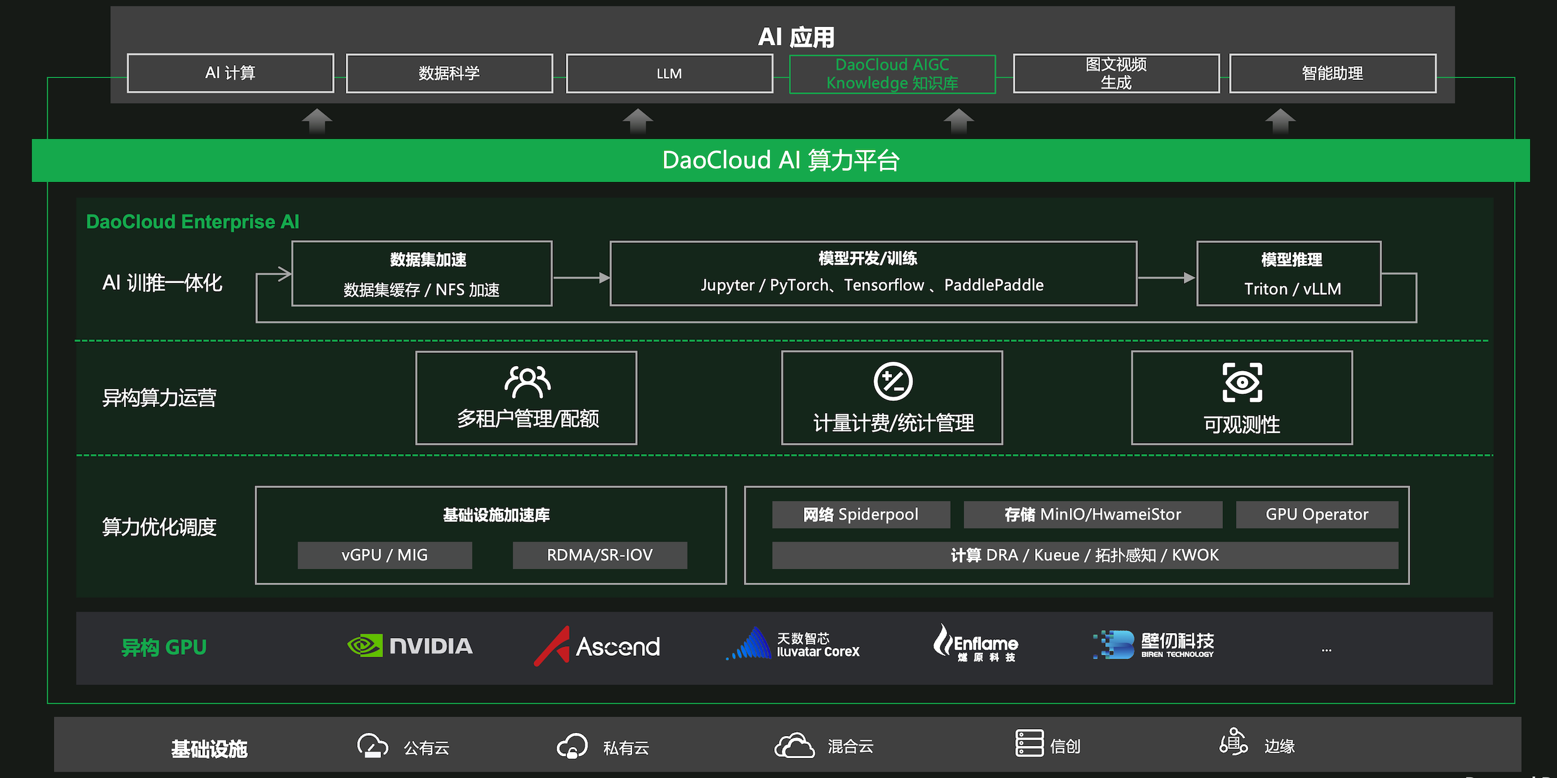Select the Ascend vendor logo
Image resolution: width=1557 pixels, height=778 pixels.
(598, 646)
